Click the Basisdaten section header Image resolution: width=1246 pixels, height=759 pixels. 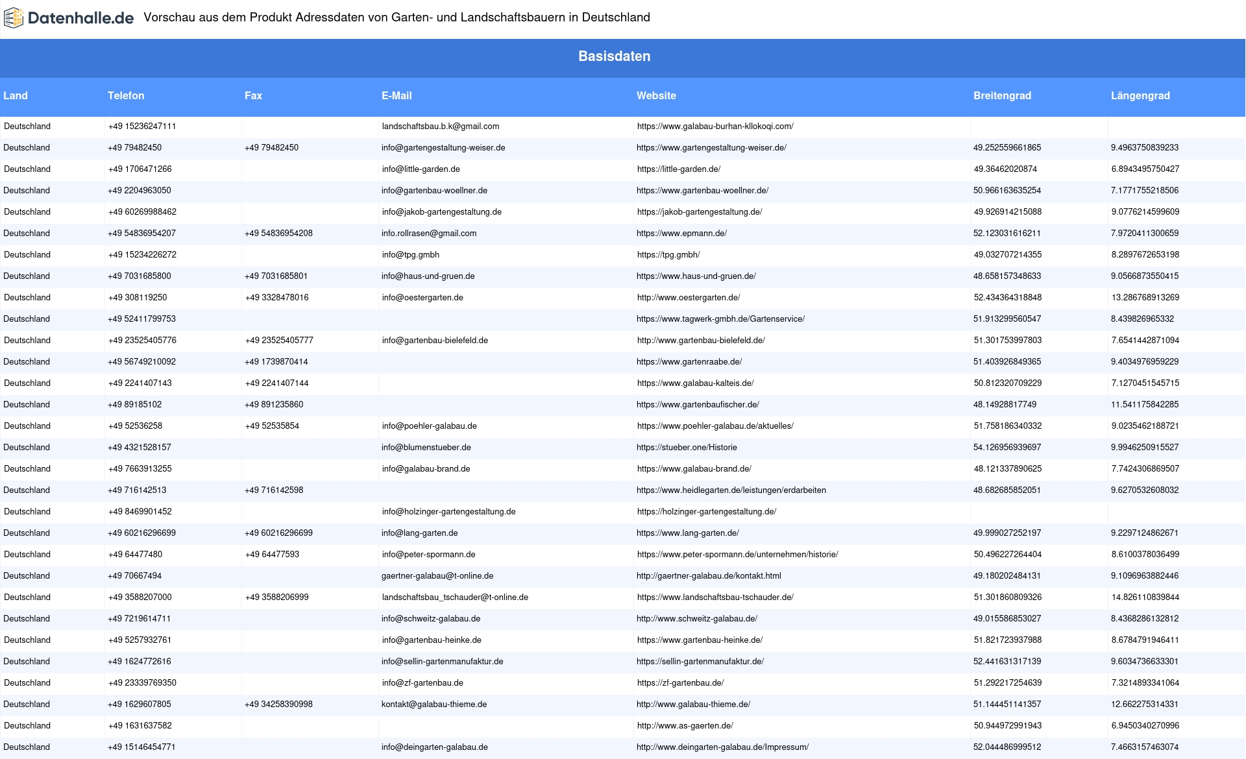[x=615, y=56]
